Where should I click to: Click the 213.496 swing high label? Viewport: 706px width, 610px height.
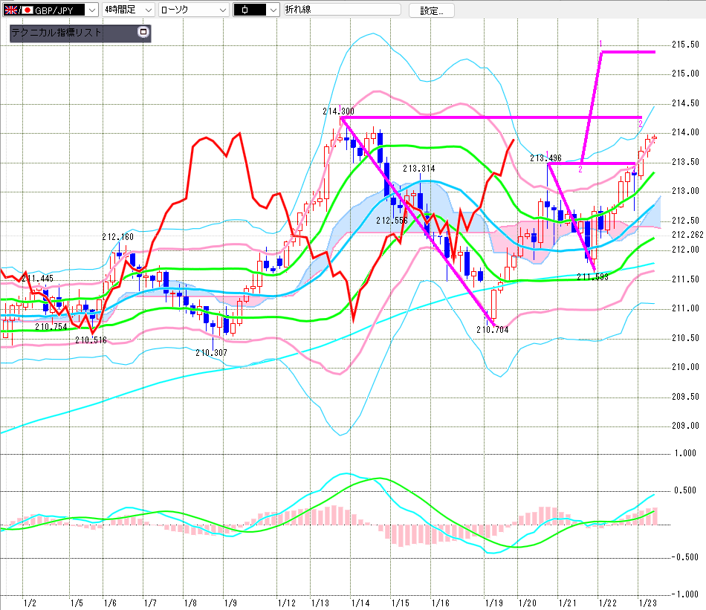coord(545,158)
